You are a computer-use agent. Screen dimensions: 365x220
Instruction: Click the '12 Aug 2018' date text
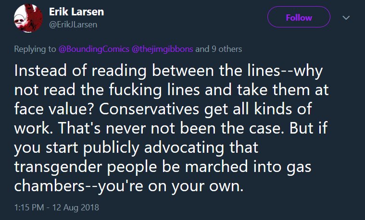[76, 207]
